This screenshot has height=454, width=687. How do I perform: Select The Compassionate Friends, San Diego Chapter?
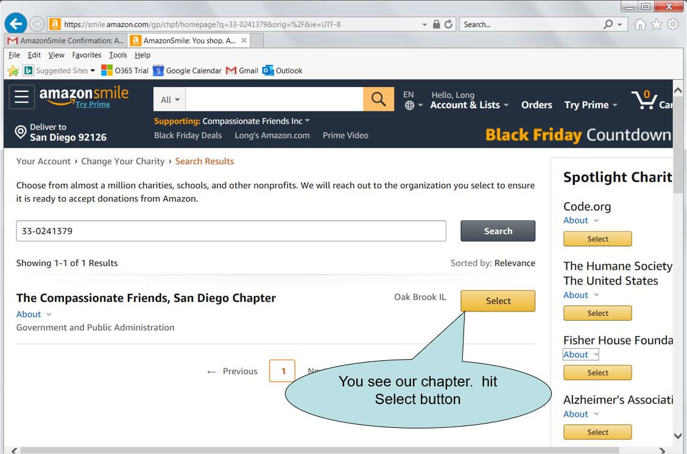[x=498, y=301]
